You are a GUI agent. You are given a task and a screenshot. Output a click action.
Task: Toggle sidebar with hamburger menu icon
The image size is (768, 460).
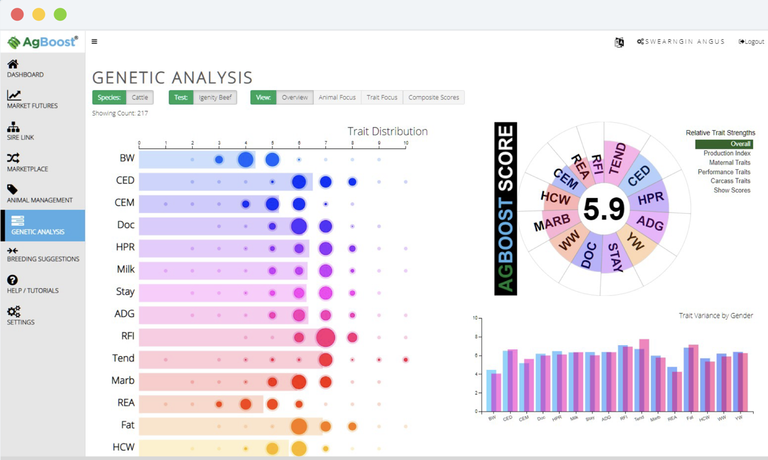tap(95, 42)
